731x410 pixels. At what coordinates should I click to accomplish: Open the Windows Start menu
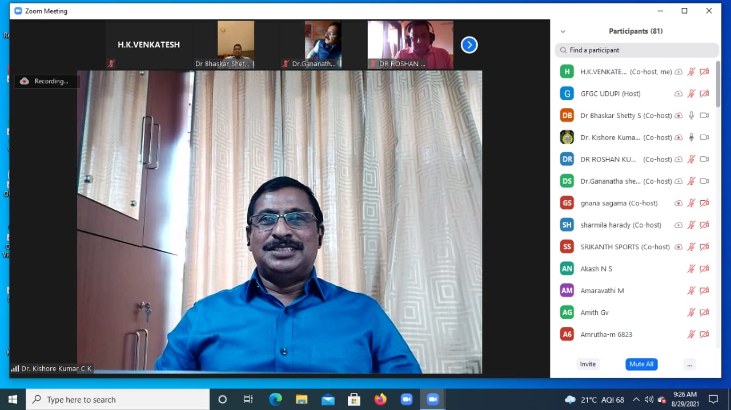(13, 399)
